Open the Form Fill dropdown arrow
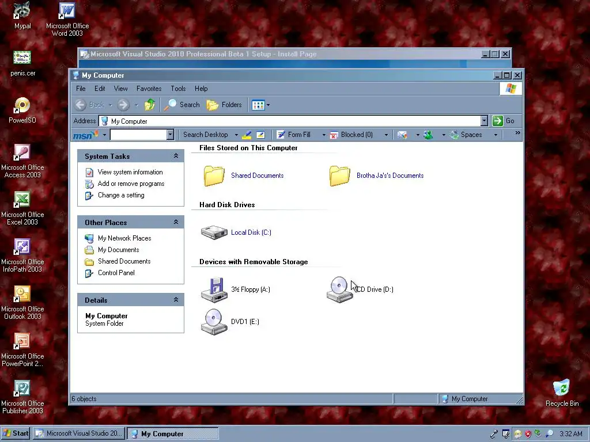Viewport: 590px width, 442px height. click(x=324, y=135)
